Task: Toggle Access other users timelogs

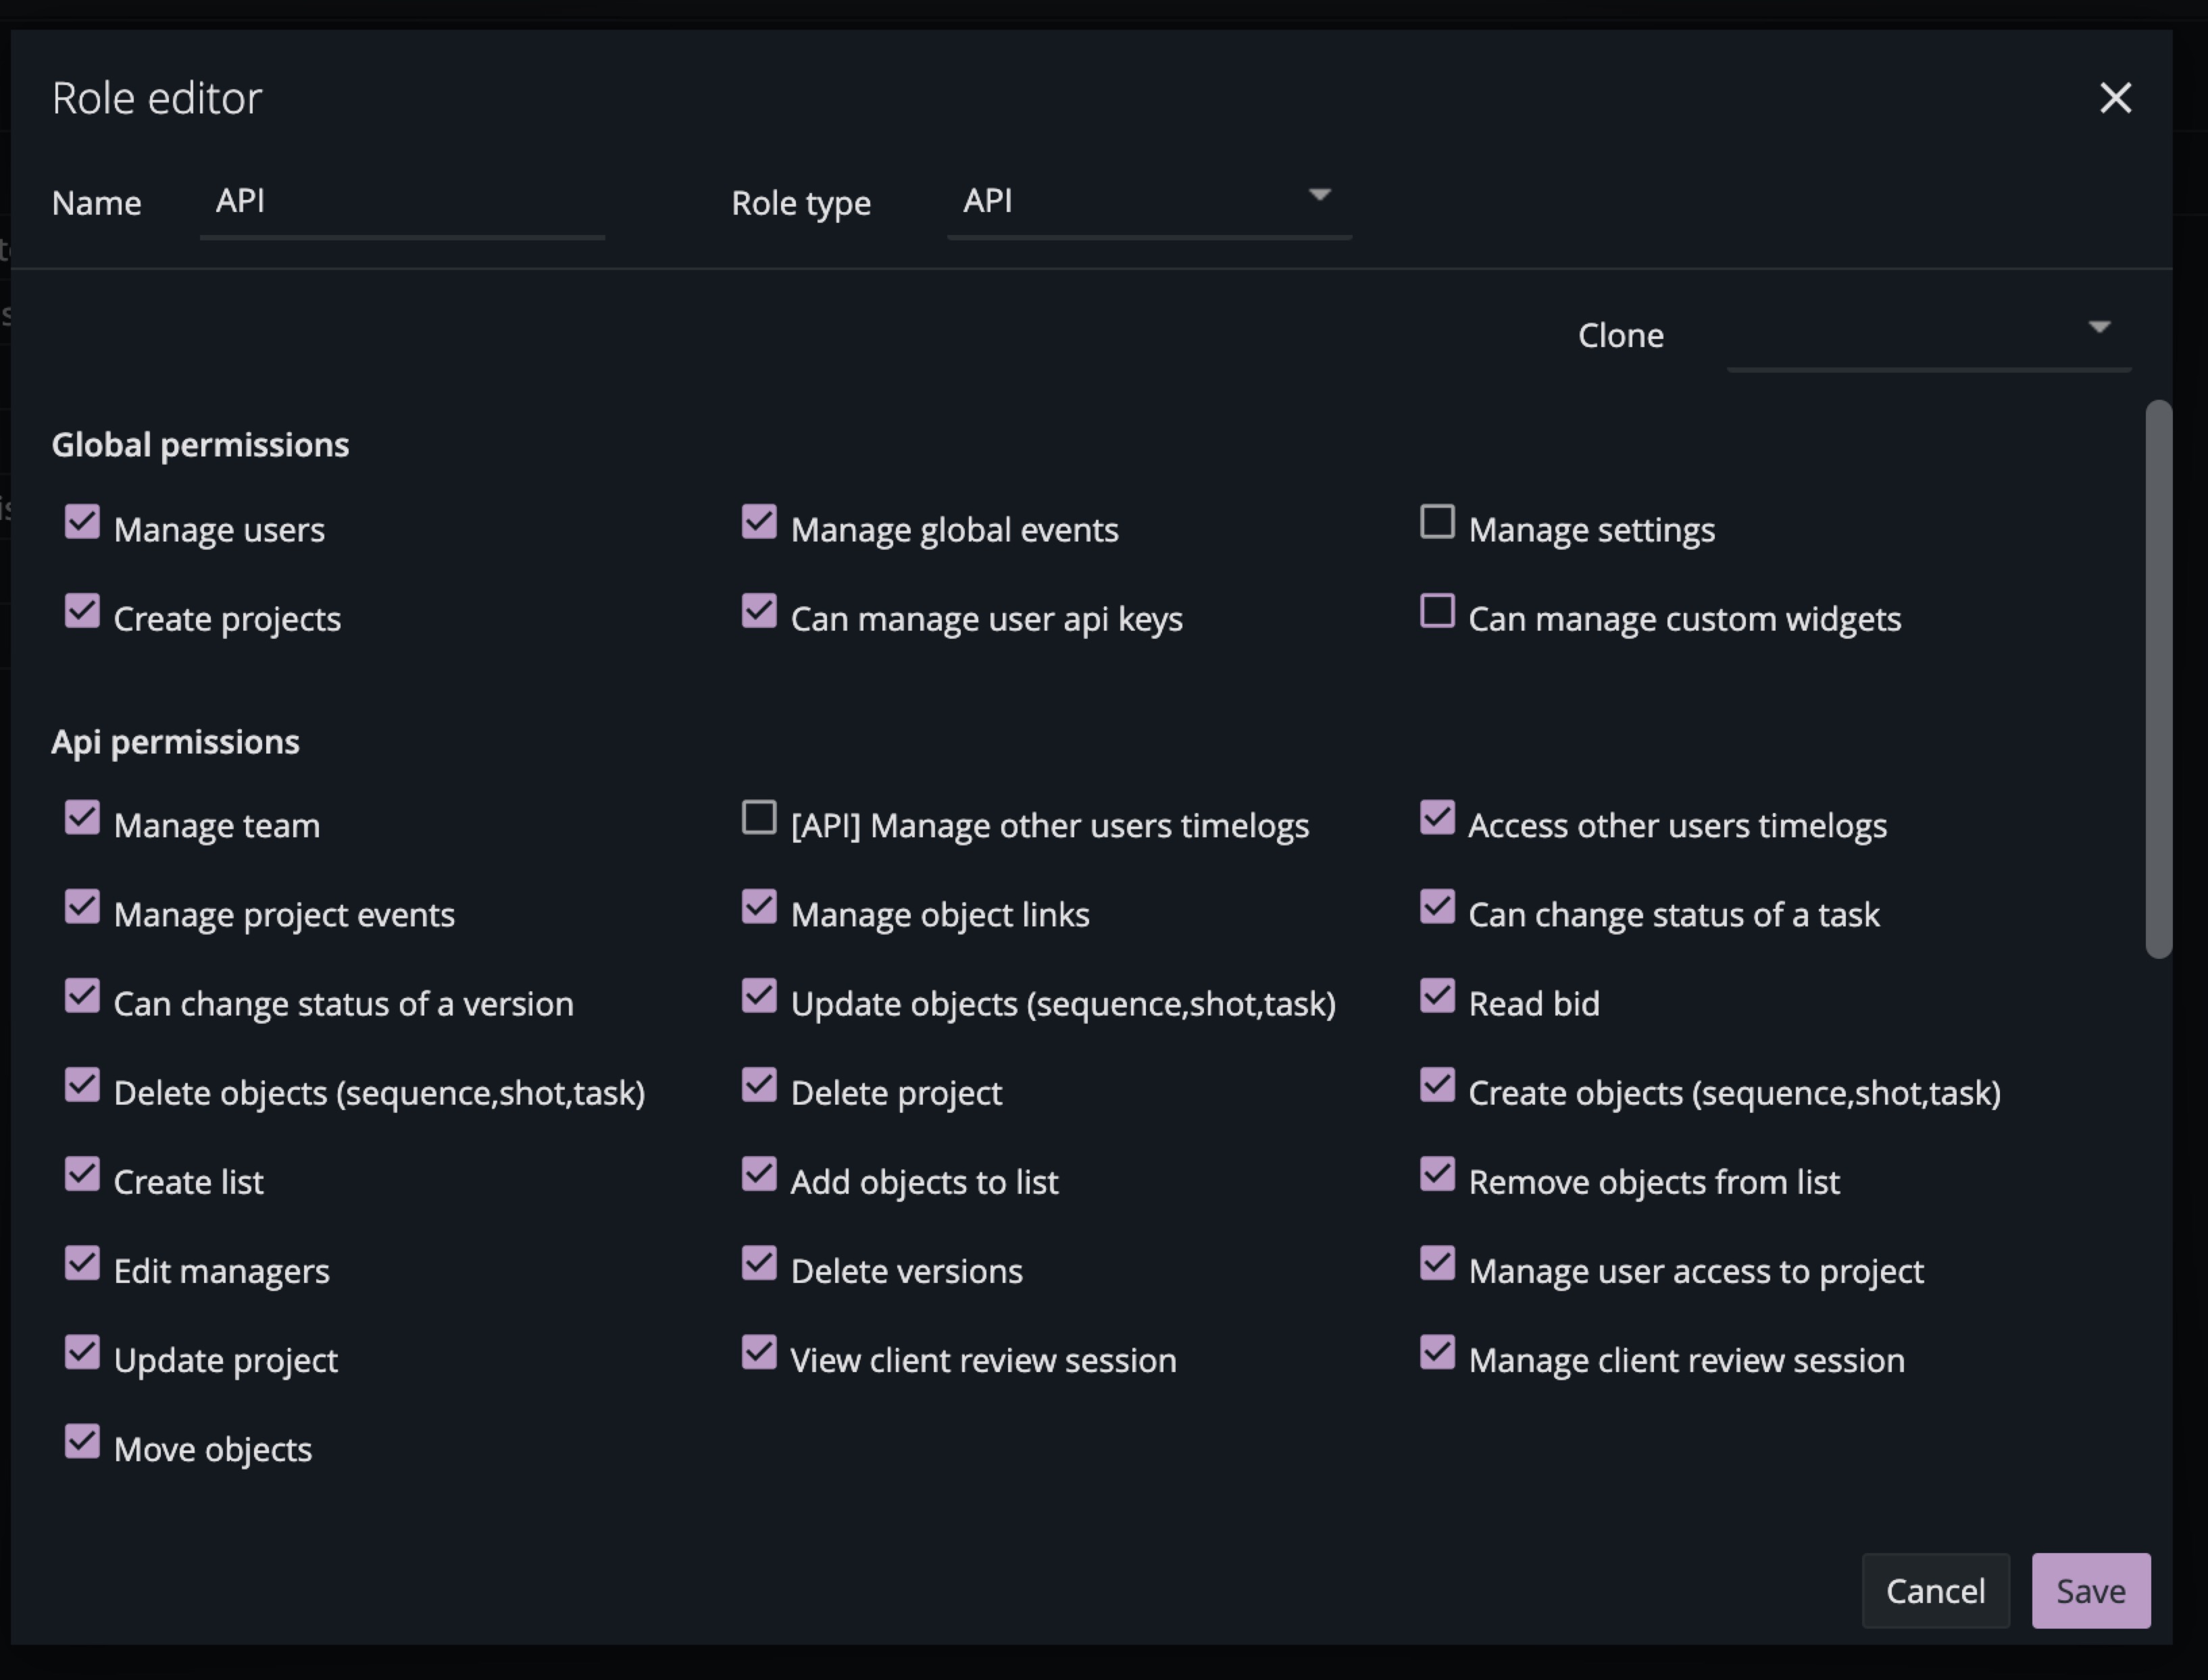Action: tap(1438, 817)
